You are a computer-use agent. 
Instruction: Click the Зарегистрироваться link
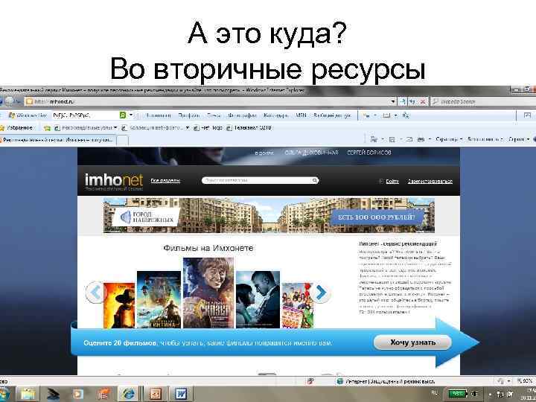click(430, 181)
